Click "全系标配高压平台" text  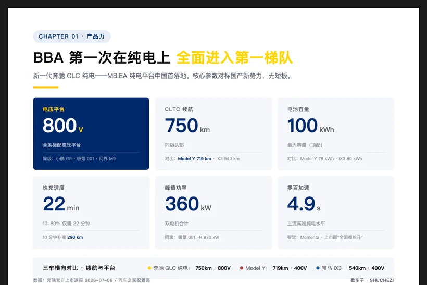coord(61,145)
